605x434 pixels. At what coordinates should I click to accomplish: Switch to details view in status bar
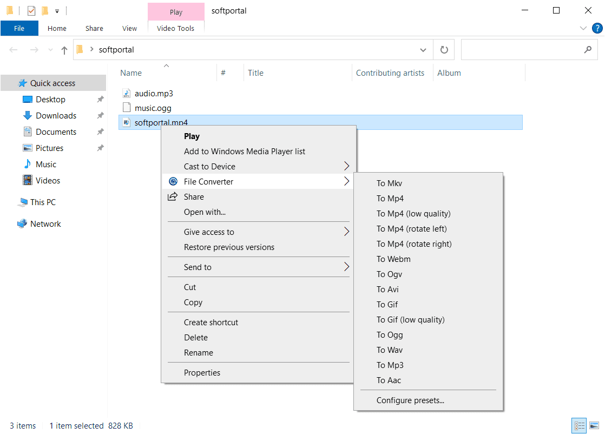point(578,426)
